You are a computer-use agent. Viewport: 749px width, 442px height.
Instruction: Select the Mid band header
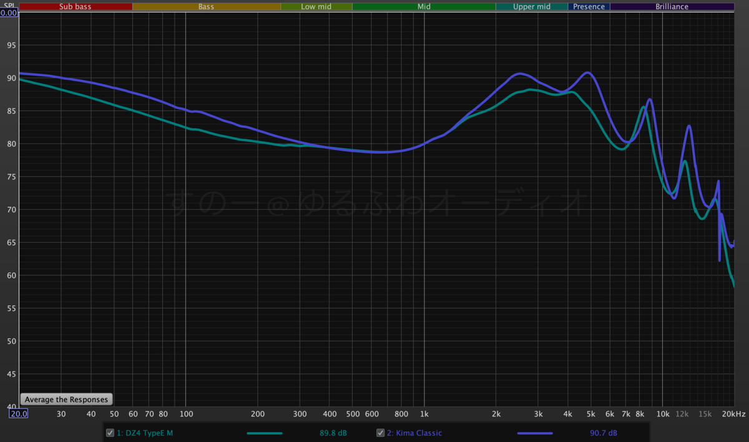[424, 6]
